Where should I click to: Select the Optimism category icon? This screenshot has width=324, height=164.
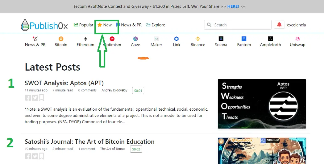[x=112, y=39]
